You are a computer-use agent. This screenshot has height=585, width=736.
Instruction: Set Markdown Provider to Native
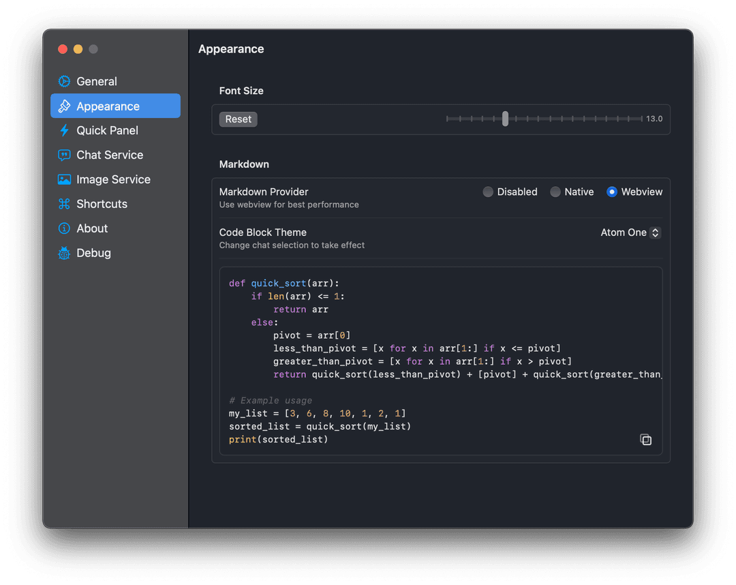[x=555, y=192]
